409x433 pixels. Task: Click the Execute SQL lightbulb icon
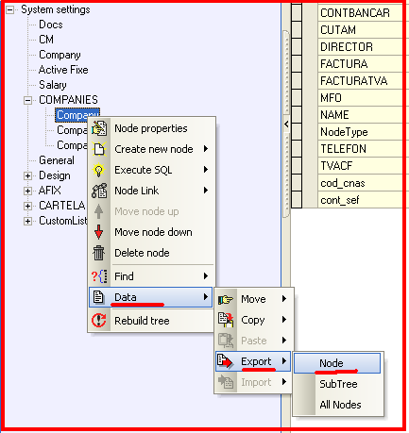(99, 170)
